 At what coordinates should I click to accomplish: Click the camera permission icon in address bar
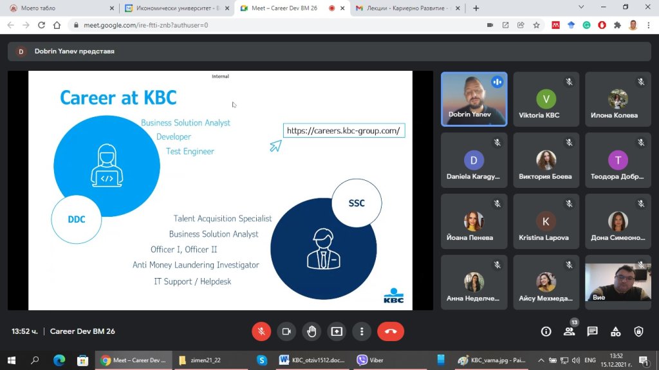click(x=490, y=25)
